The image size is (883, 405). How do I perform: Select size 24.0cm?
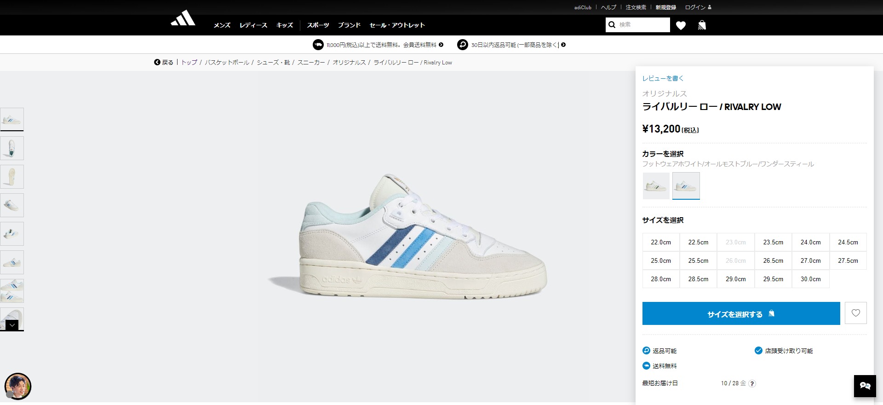(811, 242)
